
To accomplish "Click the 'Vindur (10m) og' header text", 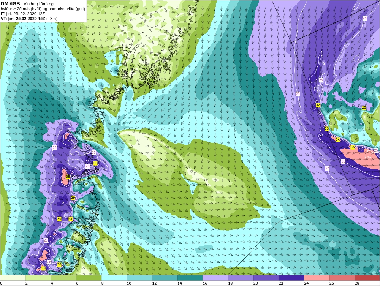I will point(38,4).
